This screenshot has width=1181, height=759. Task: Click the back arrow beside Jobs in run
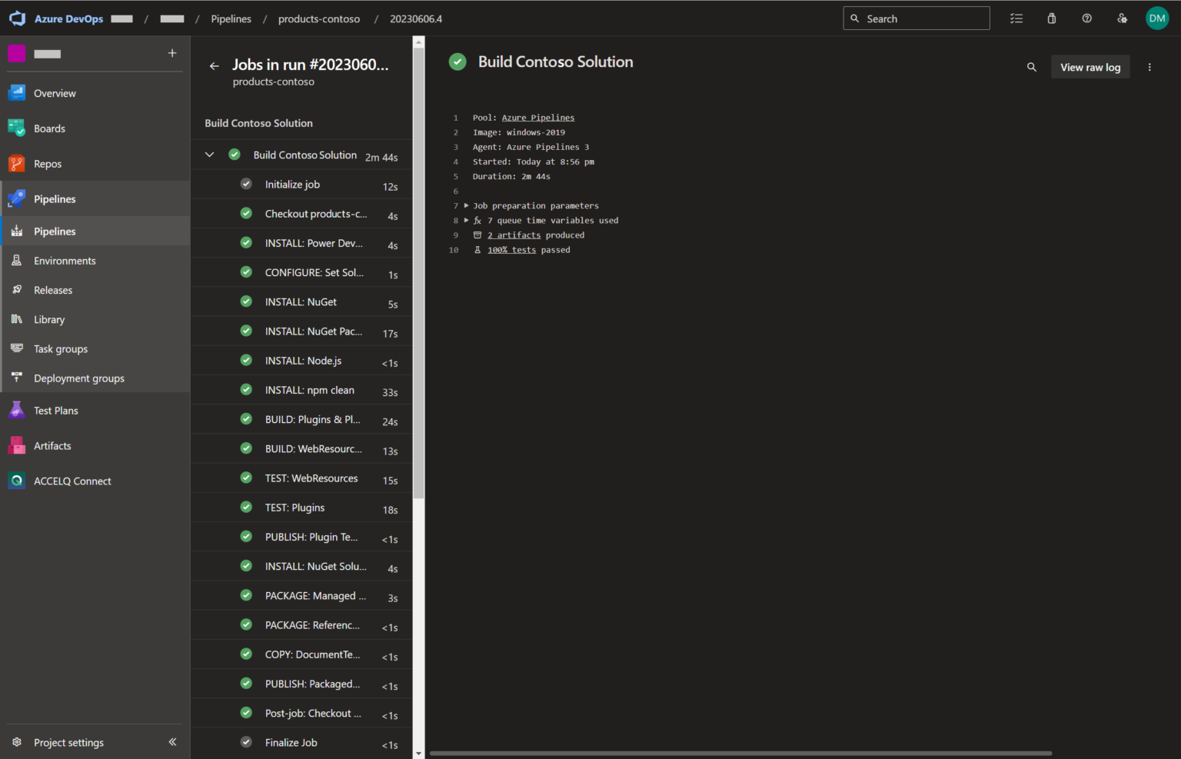click(215, 66)
